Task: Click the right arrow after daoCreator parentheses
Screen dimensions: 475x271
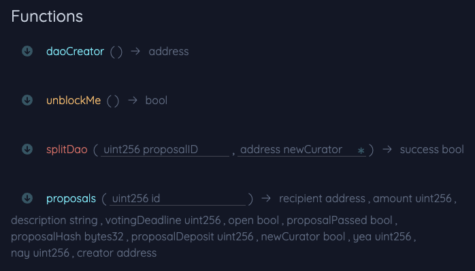Action: [x=135, y=51]
